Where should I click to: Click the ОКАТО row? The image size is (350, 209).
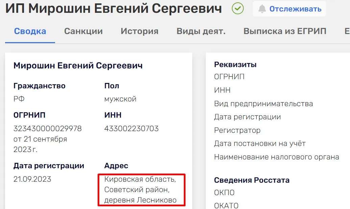[226, 205]
